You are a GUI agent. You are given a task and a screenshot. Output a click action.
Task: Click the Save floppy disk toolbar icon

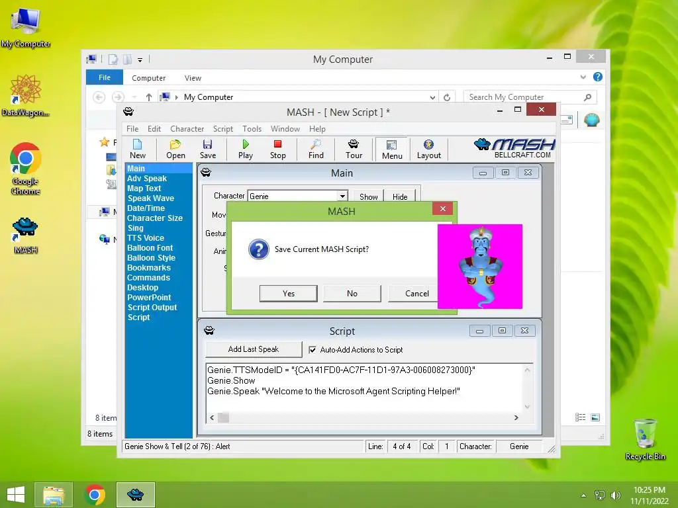207,149
